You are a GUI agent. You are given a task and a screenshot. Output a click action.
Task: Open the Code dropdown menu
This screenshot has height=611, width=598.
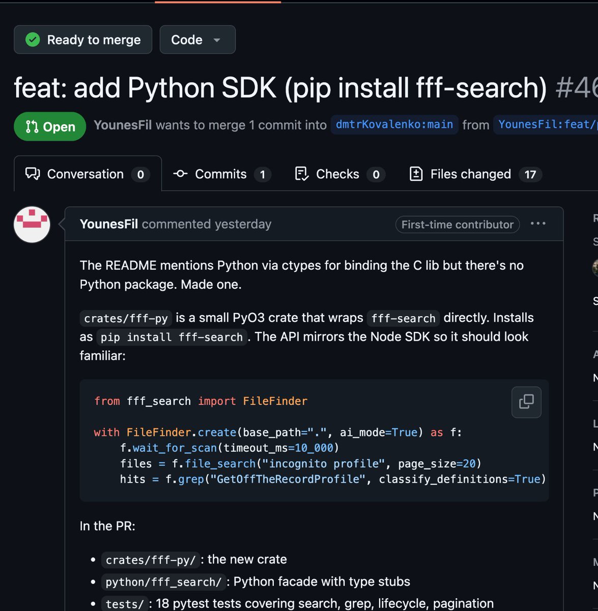point(197,40)
